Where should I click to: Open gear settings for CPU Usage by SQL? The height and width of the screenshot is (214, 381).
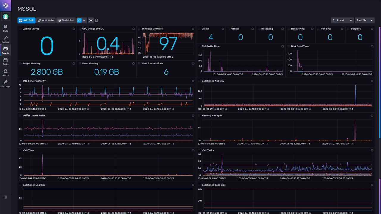pos(133,29)
